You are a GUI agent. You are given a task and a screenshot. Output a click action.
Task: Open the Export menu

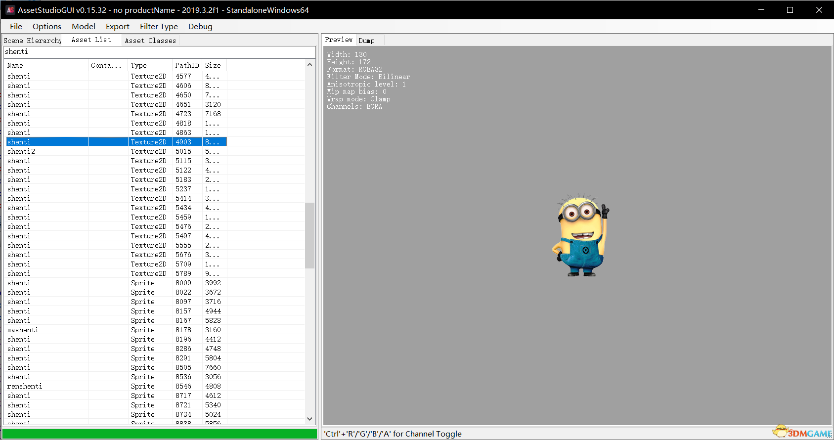(118, 27)
